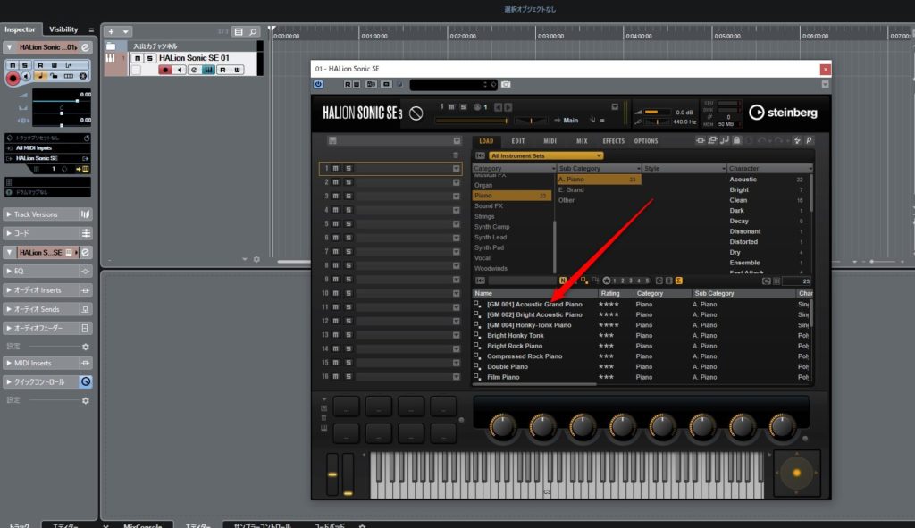Image resolution: width=915 pixels, height=528 pixels.
Task: Adjust the Inspector track volume slider
Action: click(x=62, y=101)
